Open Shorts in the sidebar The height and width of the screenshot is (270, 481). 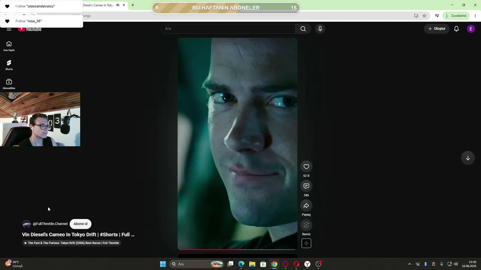9,65
